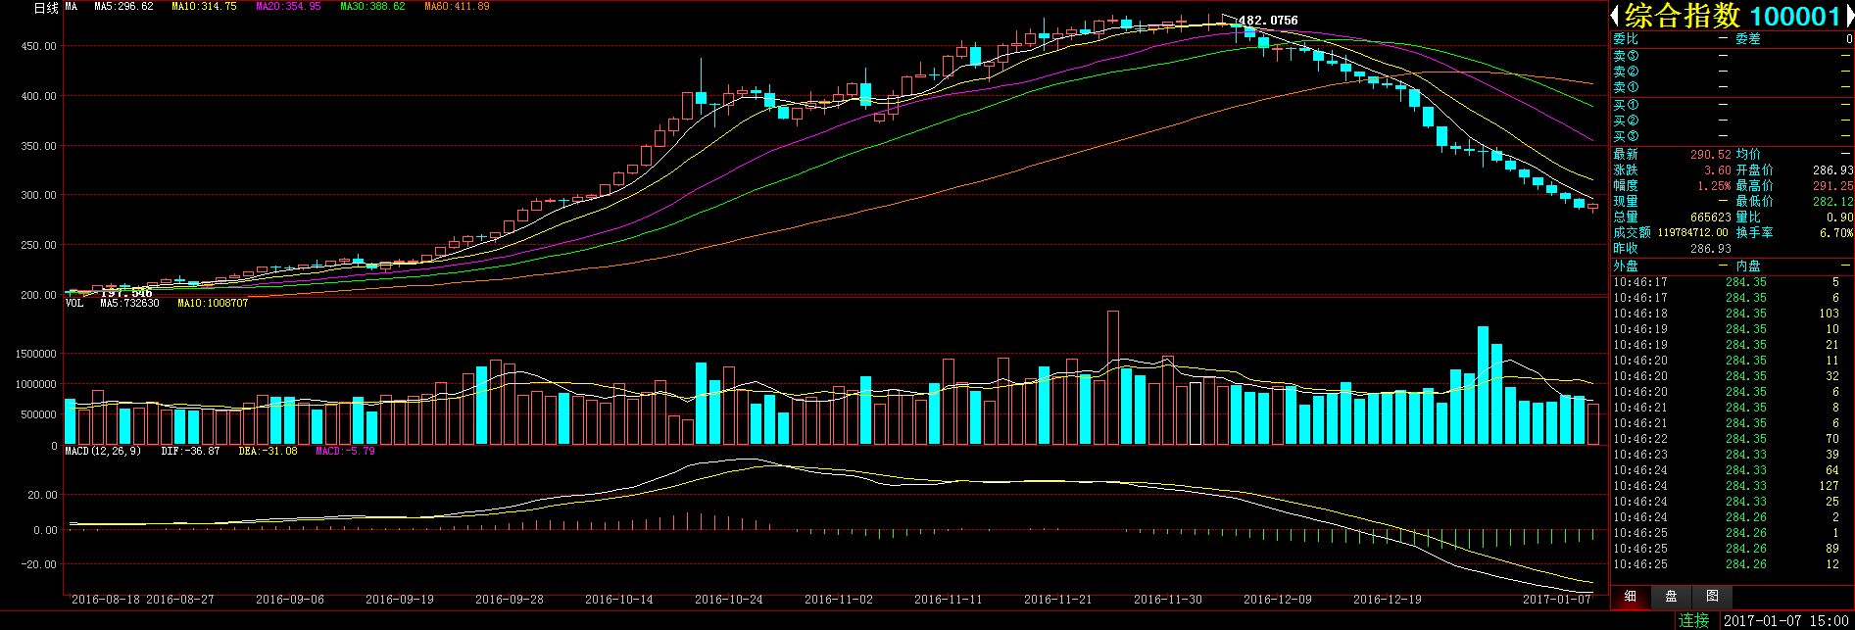
Task: Click the 2016-11-21 date on time axis
Action: (x=1058, y=600)
